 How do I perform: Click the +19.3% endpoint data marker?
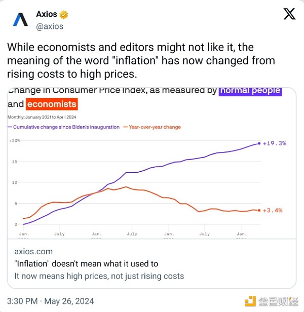[x=259, y=143]
